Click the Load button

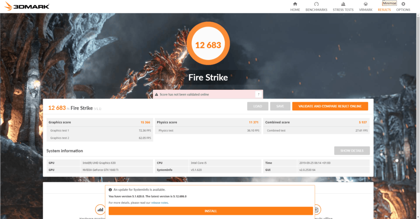[258, 106]
